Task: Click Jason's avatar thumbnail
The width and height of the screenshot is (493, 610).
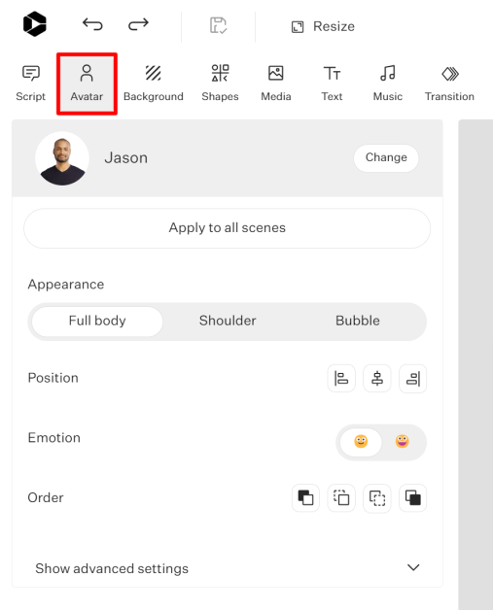Action: 62,158
